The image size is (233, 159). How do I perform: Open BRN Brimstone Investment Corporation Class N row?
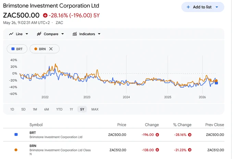tap(114, 150)
